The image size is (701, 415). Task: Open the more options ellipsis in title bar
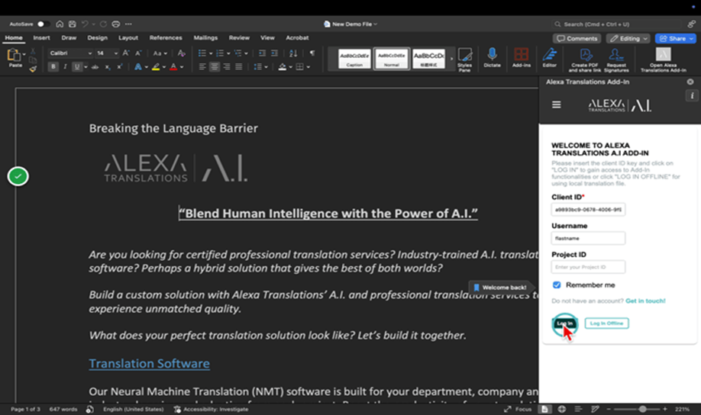pos(129,24)
